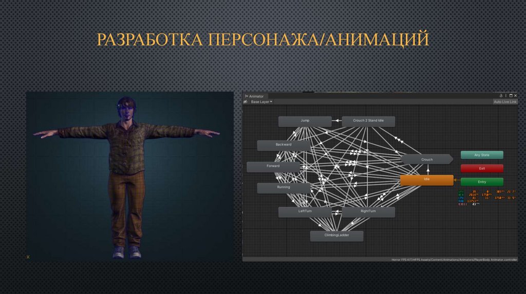526x294 pixels.
Task: Select the Crouch 2 Stand Idle state
Action: pos(368,121)
